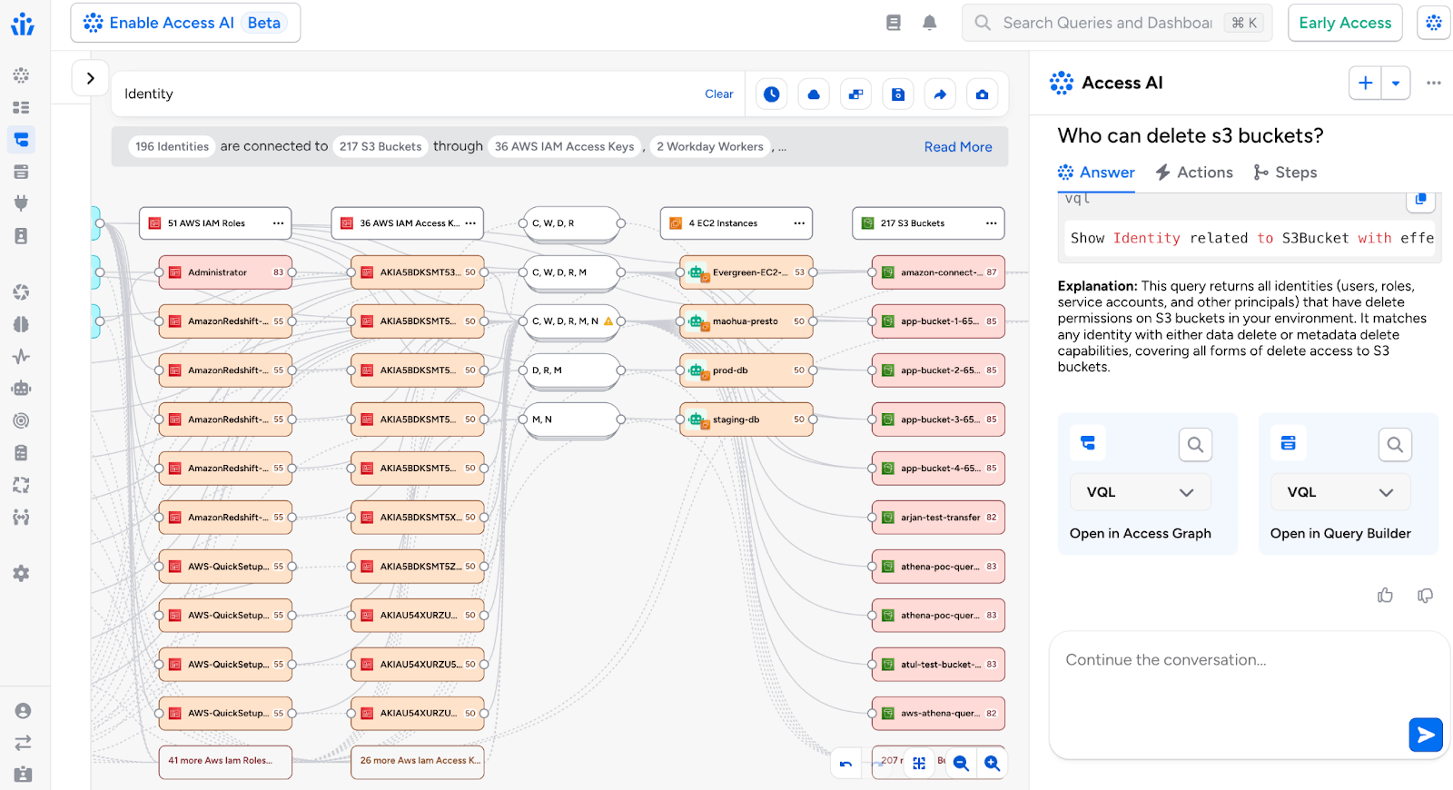1453x790 pixels.
Task: Toggle Enable Access AI Beta button
Action: [185, 23]
